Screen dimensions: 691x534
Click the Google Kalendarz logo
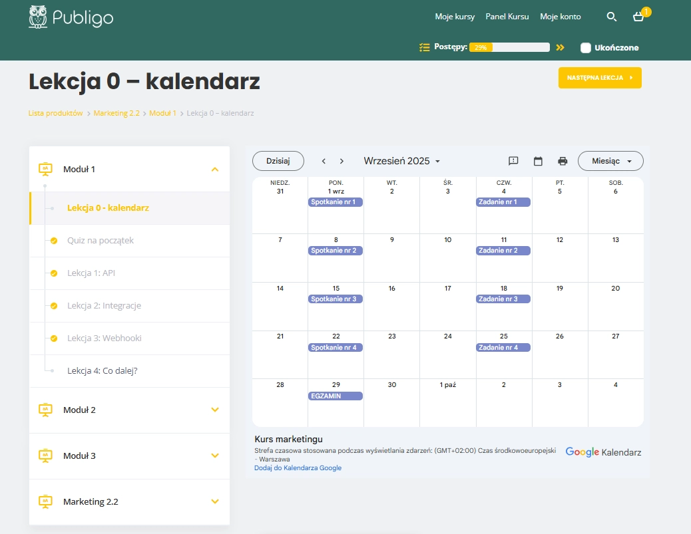(603, 452)
